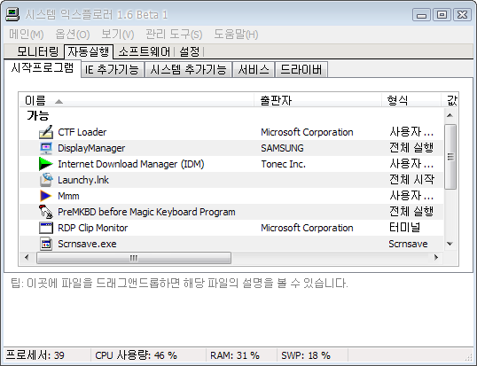Viewport: 477px width, 366px height.
Task: Click the RAM: 31 % status entry
Action: (235, 355)
